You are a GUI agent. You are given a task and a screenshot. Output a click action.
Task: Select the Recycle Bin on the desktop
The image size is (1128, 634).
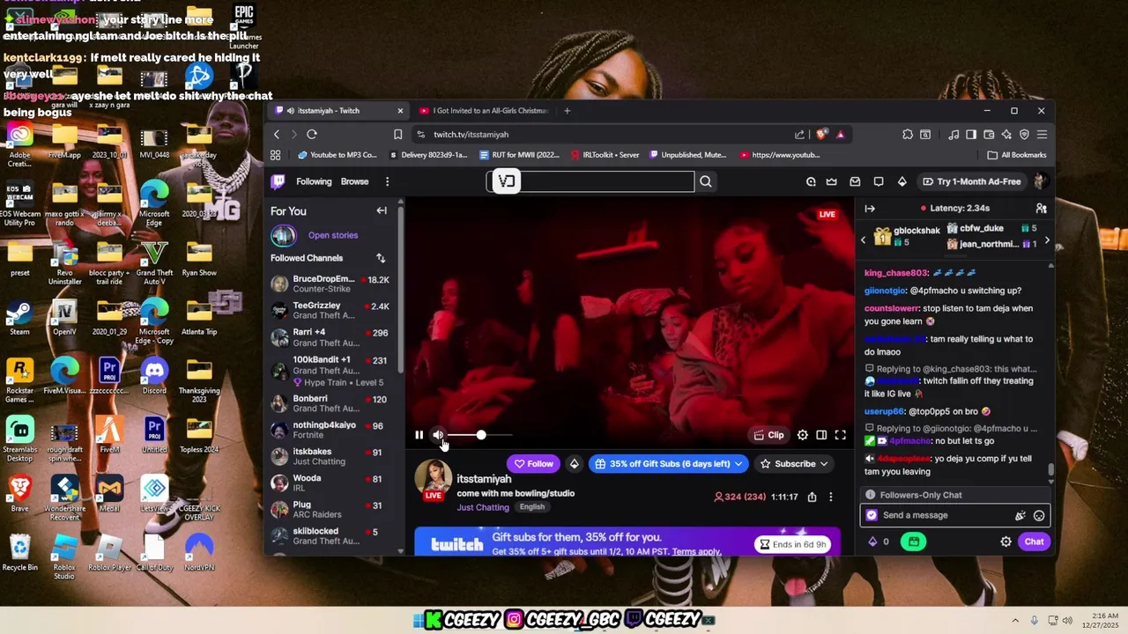[19, 553]
